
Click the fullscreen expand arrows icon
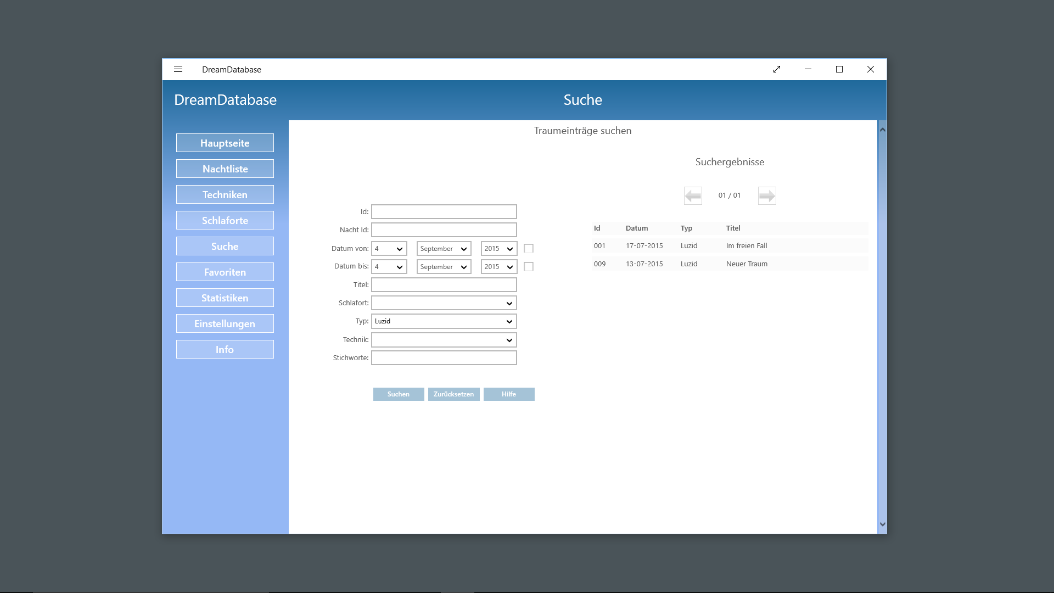coord(777,69)
